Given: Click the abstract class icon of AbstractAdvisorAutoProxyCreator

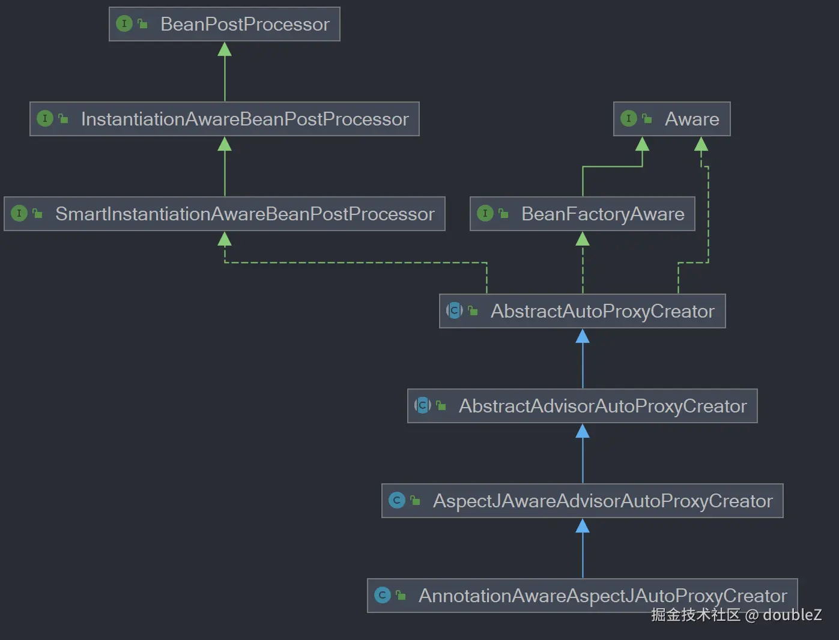Looking at the screenshot, I should click(x=423, y=405).
